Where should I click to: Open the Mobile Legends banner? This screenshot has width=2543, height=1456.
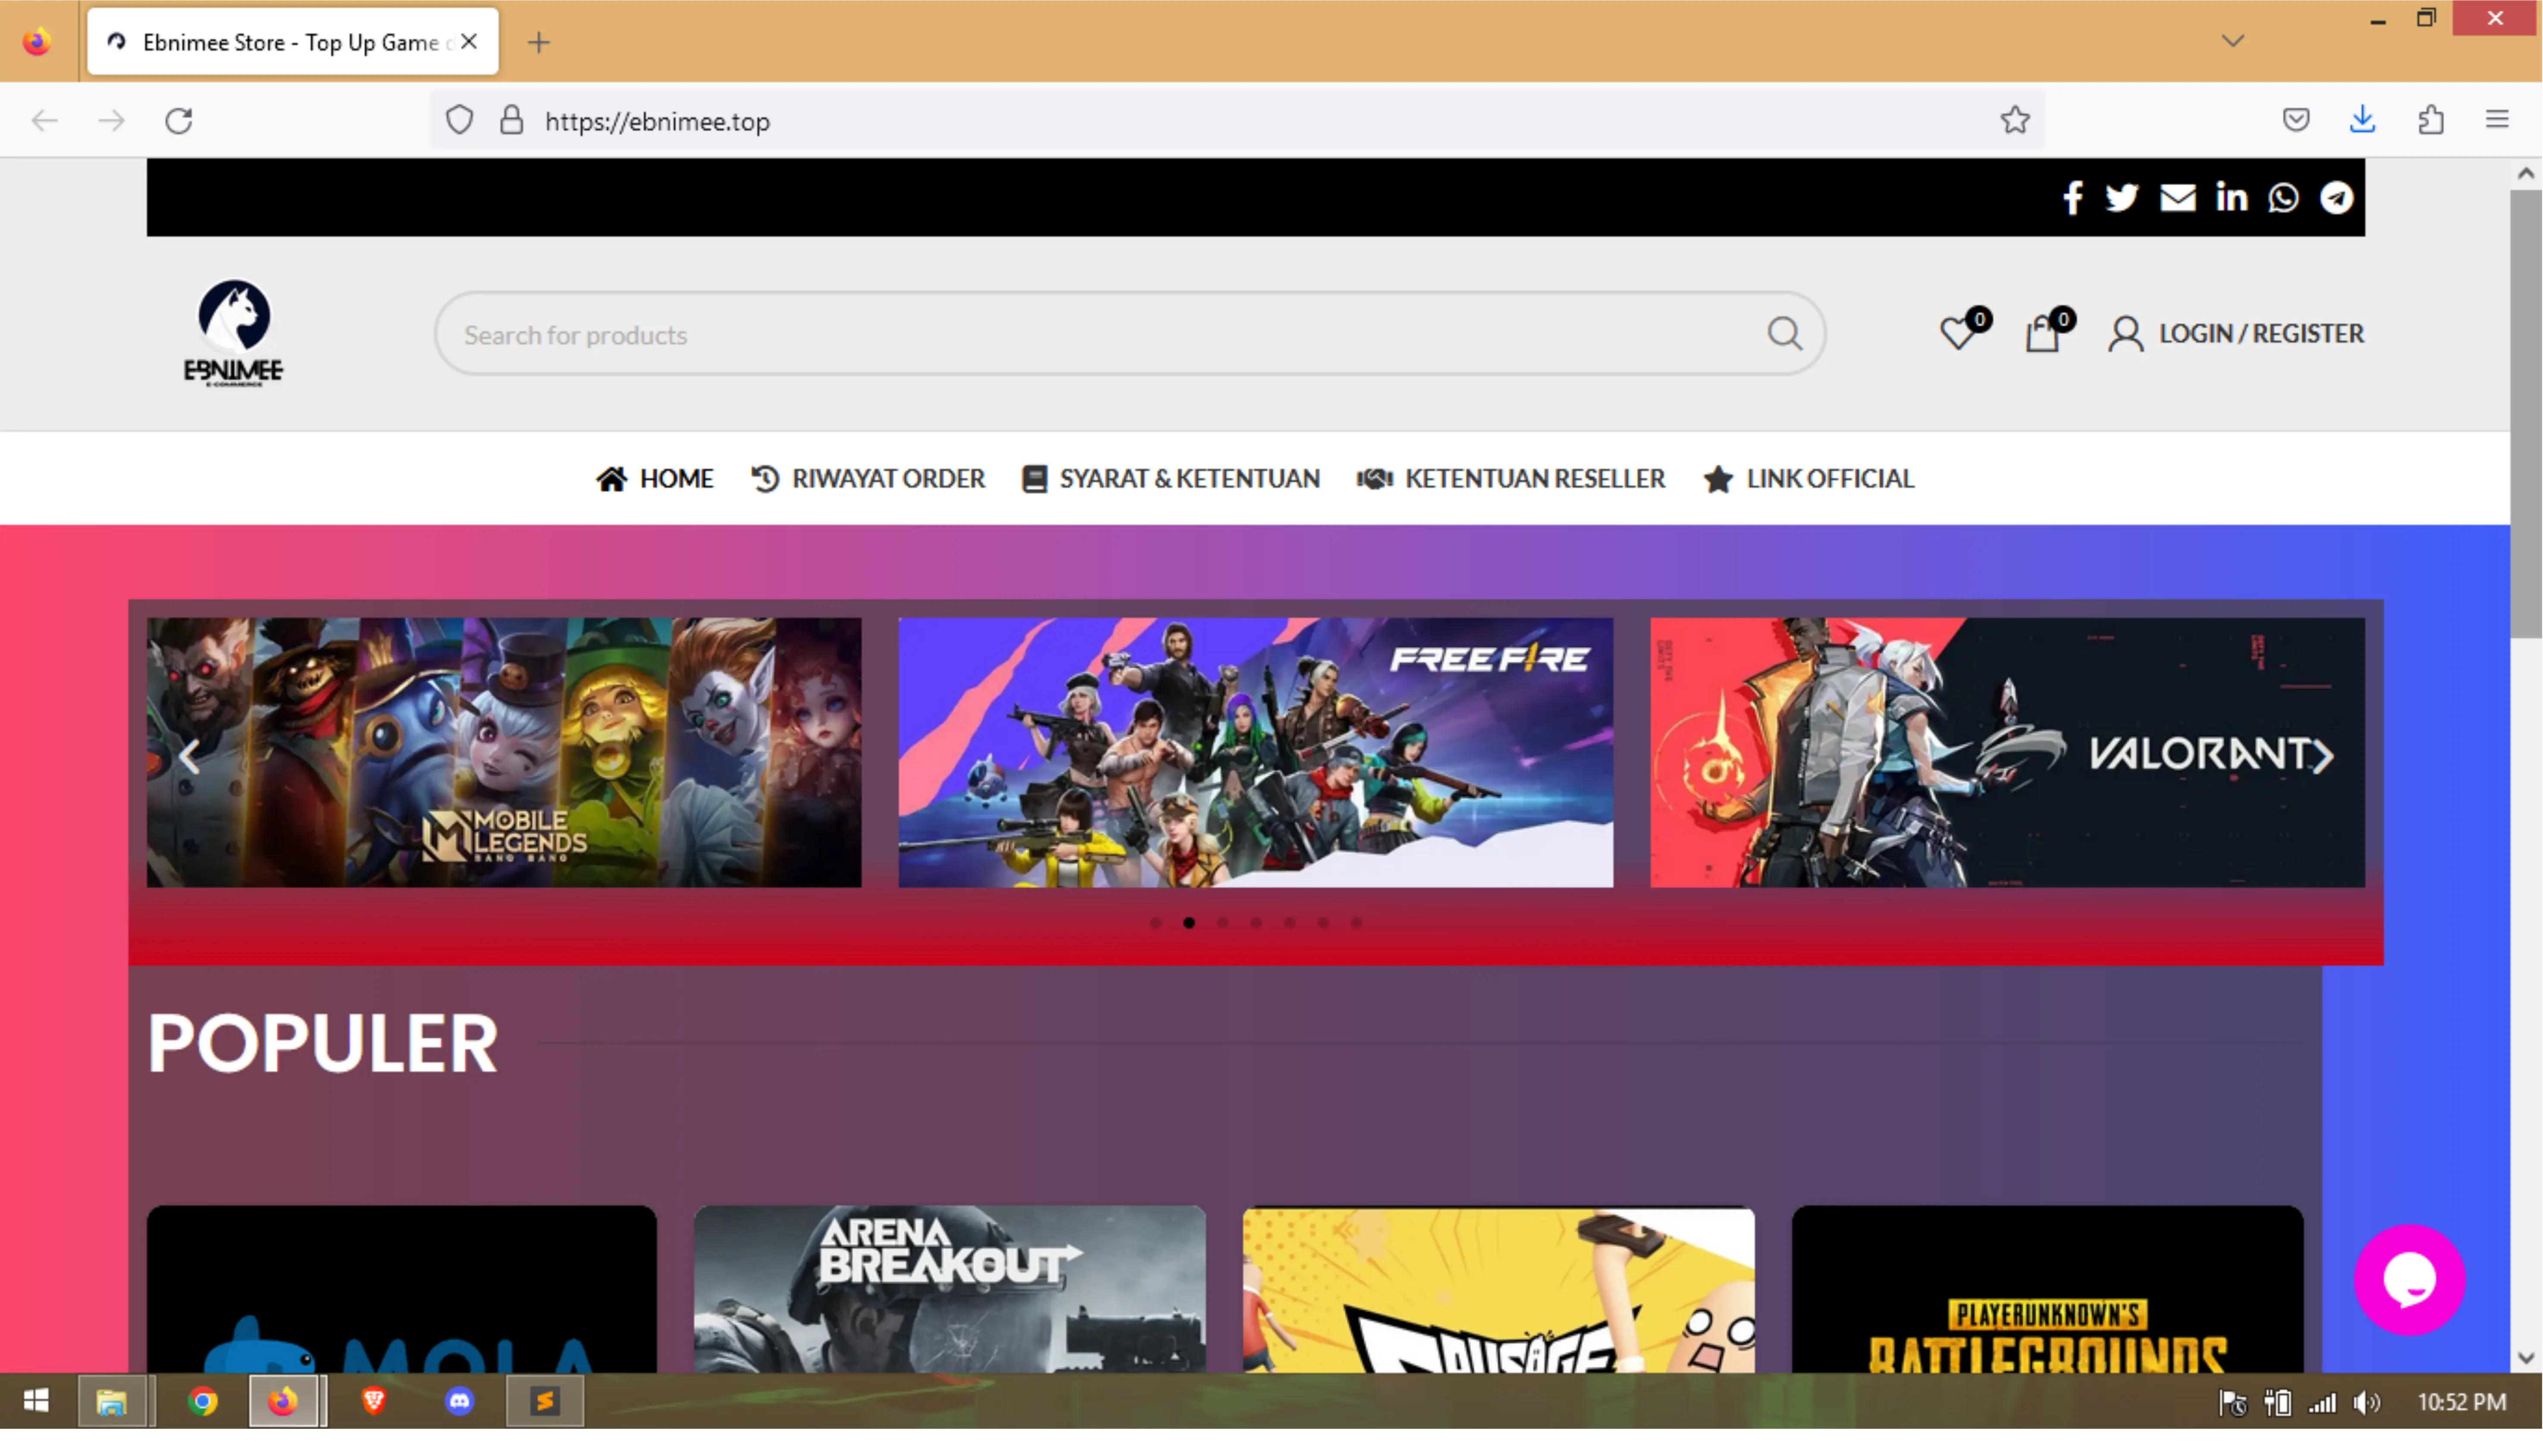point(504,752)
